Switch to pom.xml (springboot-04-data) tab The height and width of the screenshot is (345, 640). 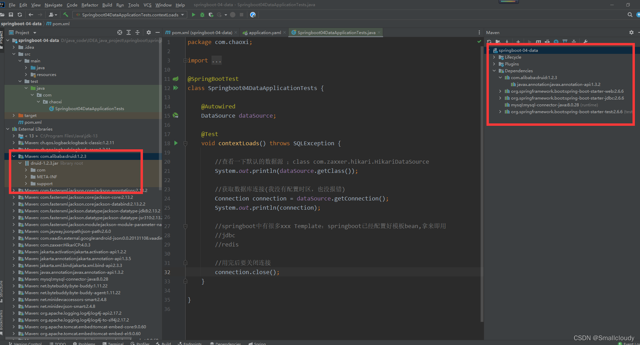click(201, 32)
